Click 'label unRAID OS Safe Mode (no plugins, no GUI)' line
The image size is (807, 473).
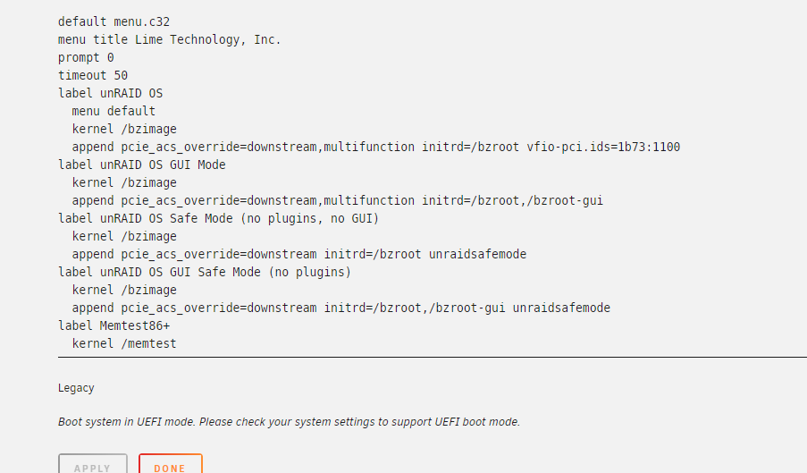point(219,218)
